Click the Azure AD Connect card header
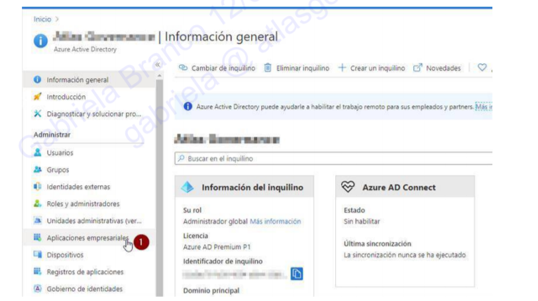Screen dimensions: 538x301 point(405,187)
